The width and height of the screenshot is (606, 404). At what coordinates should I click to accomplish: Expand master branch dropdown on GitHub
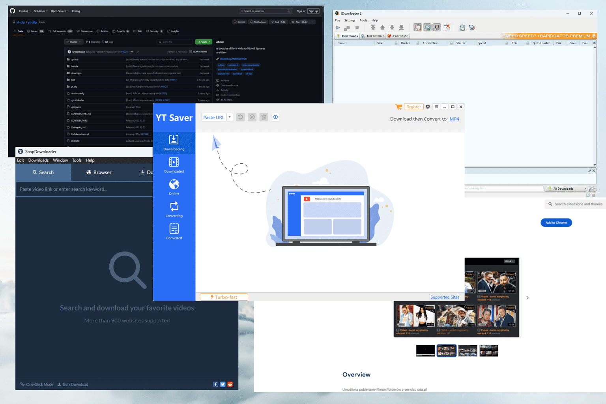click(74, 42)
